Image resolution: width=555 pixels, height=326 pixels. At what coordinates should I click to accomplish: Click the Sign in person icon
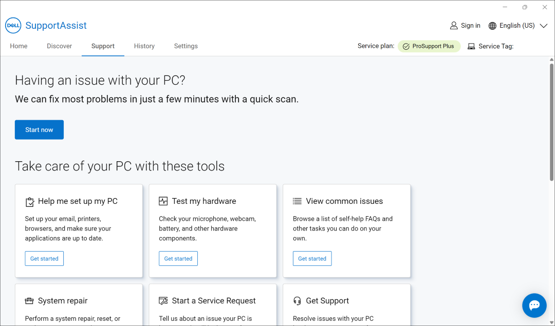454,25
